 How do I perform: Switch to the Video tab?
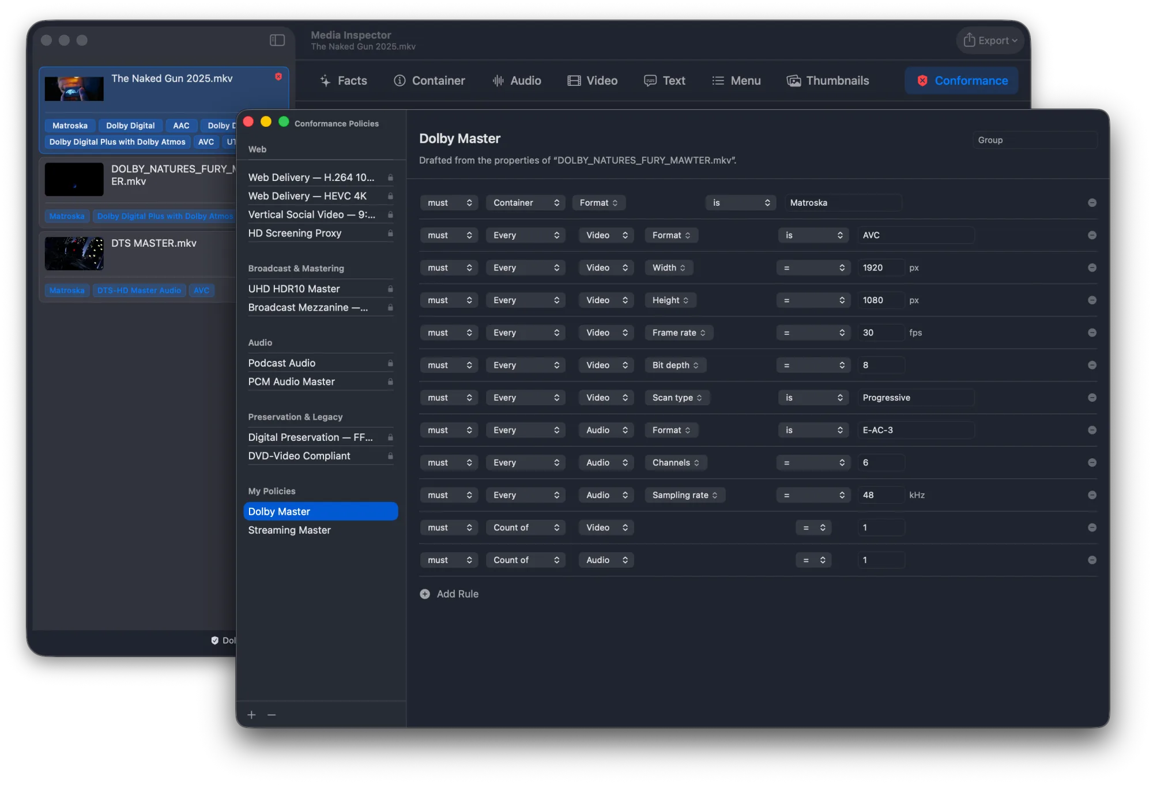593,81
